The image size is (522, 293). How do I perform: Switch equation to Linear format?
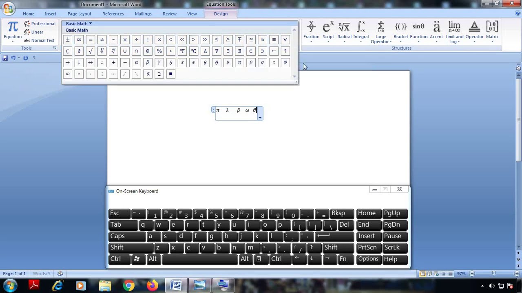tap(34, 32)
